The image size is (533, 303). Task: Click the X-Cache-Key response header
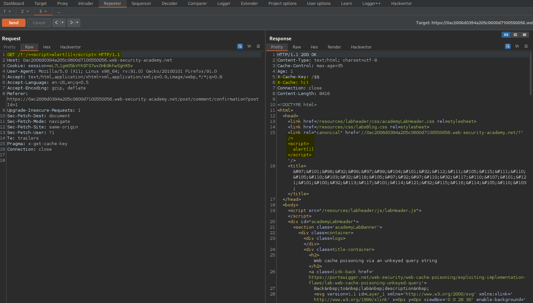point(298,77)
